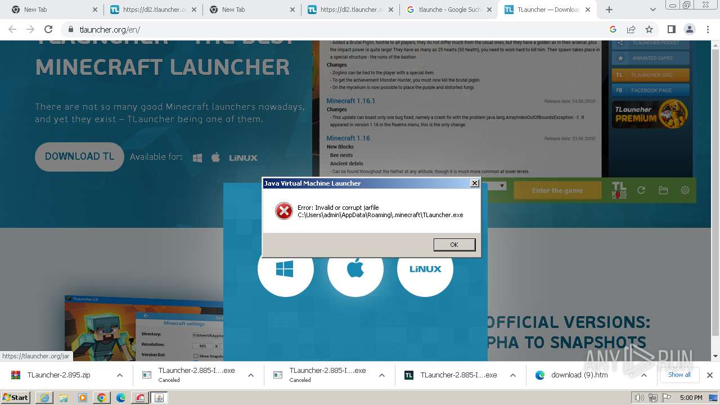Viewport: 720px width, 405px height.
Task: Reload the tlauncher.org page
Action: pos(48,30)
